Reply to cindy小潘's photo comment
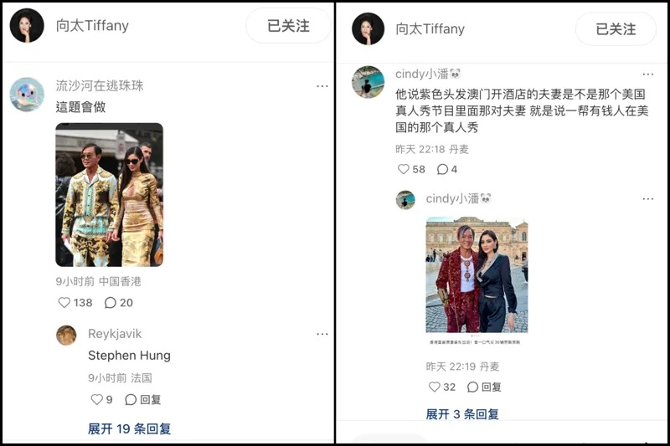 pos(484,387)
